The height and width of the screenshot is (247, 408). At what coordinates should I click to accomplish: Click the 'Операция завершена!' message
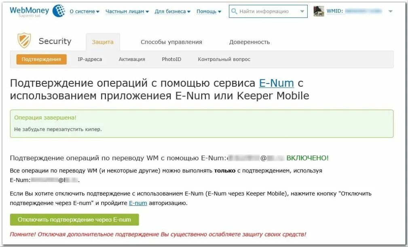tap(45, 117)
